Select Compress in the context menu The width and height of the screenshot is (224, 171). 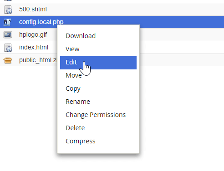point(81,141)
